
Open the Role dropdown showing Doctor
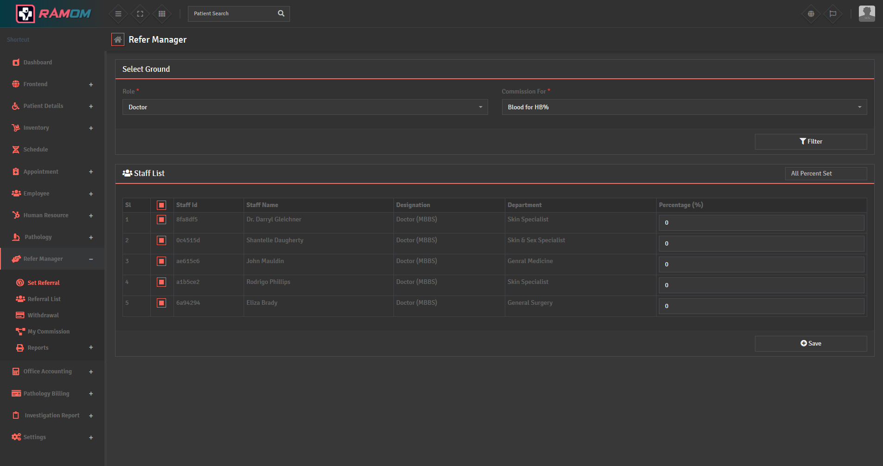coord(304,107)
